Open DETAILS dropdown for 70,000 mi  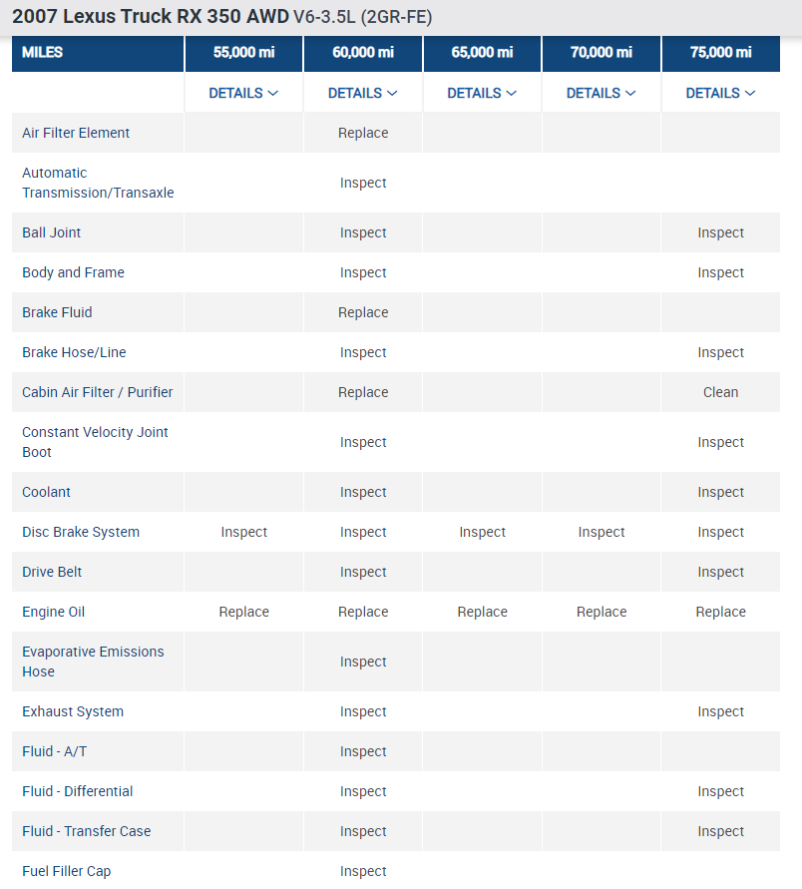601,93
